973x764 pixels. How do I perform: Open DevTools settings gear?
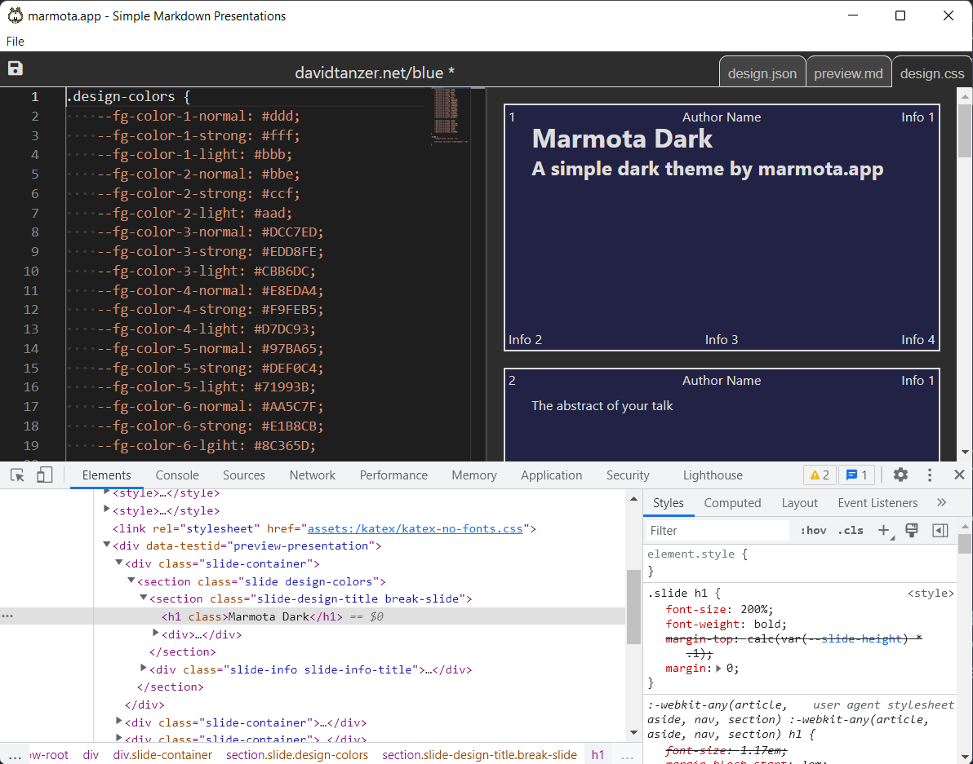point(900,474)
